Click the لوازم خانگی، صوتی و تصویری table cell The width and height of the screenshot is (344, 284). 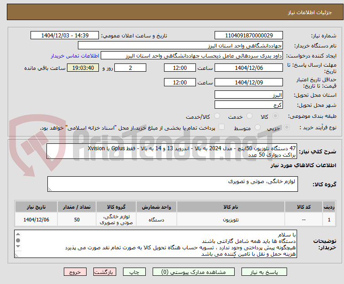click(x=116, y=220)
